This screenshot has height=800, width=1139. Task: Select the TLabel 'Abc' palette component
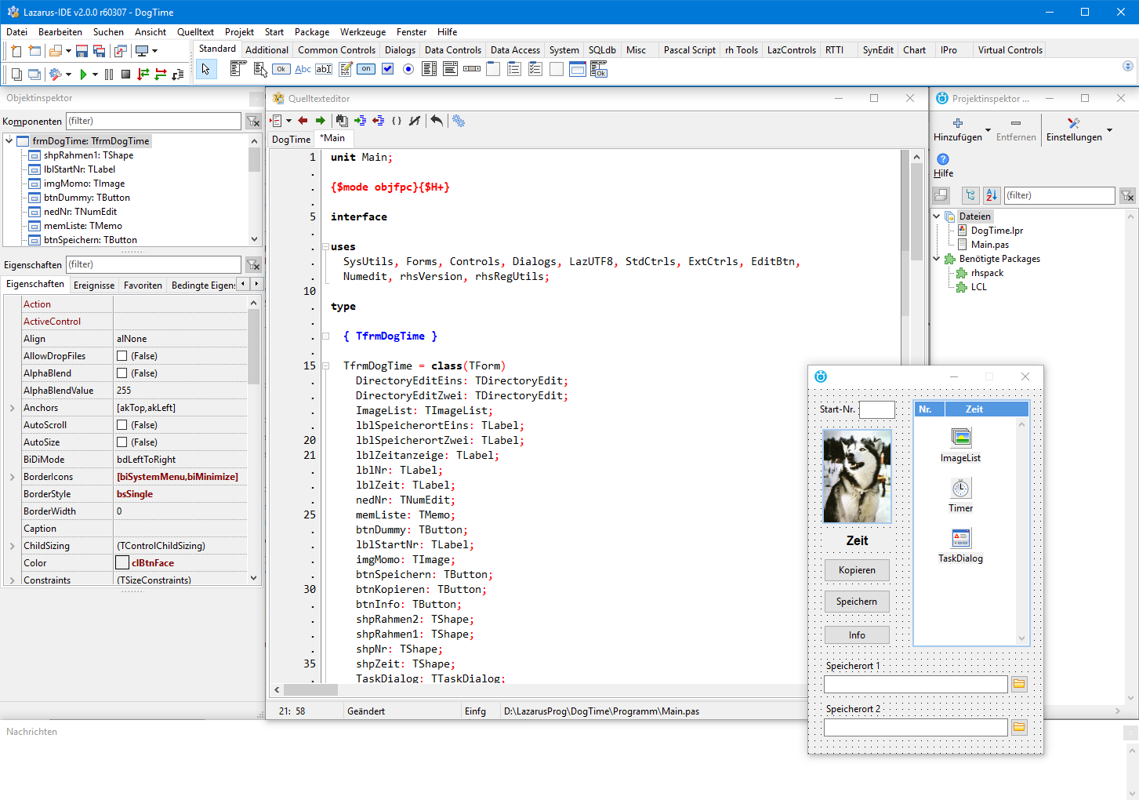click(303, 70)
